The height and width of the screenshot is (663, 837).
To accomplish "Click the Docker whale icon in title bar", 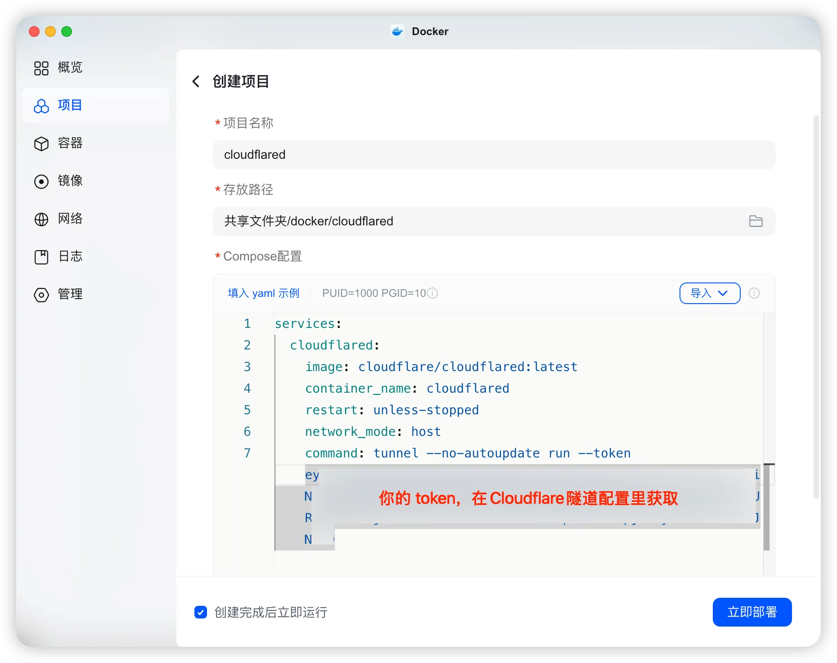I will tap(397, 31).
